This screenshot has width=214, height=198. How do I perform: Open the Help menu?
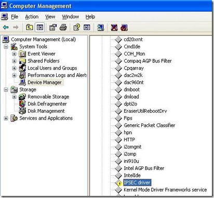coord(90,17)
